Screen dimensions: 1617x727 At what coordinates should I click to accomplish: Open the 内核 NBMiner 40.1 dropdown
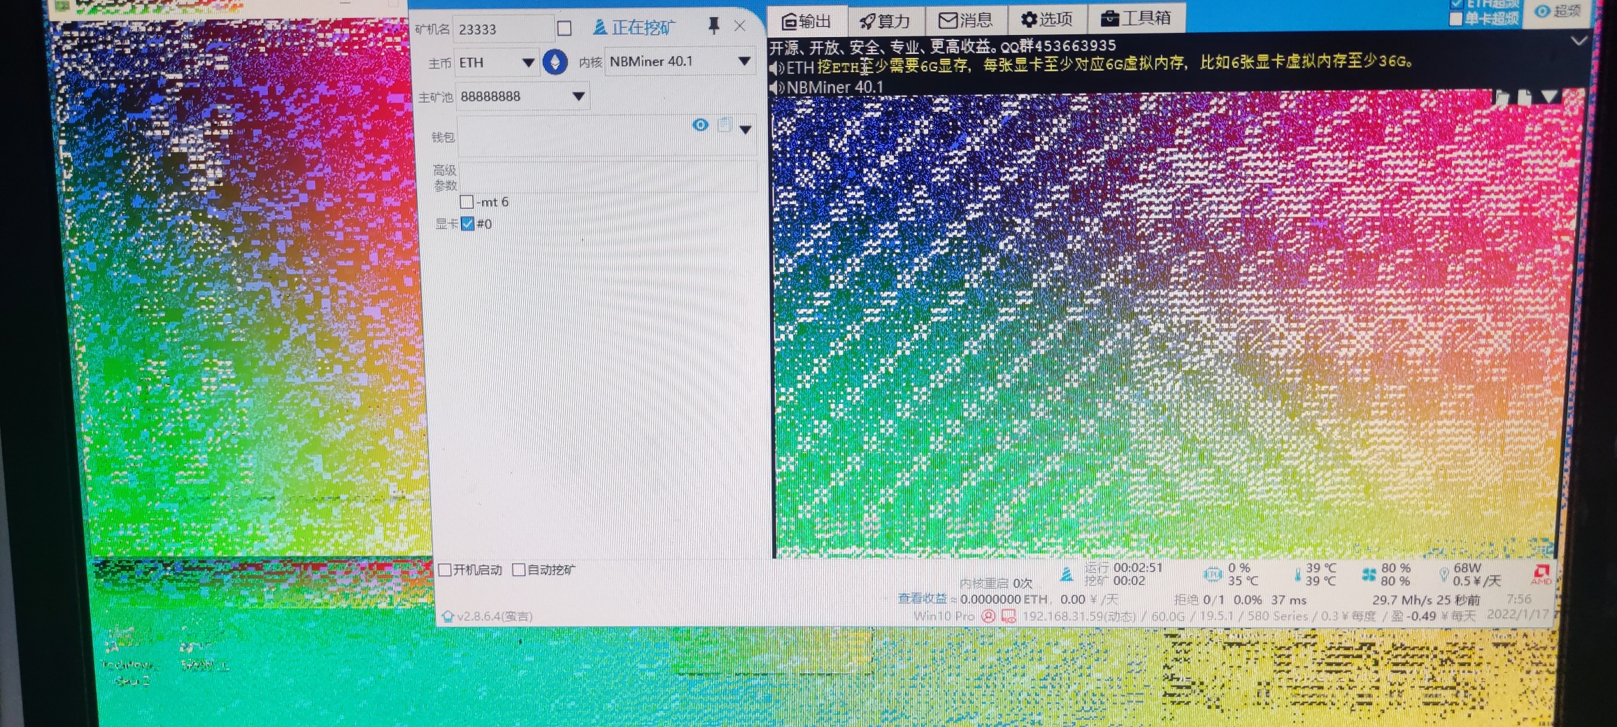680,62
